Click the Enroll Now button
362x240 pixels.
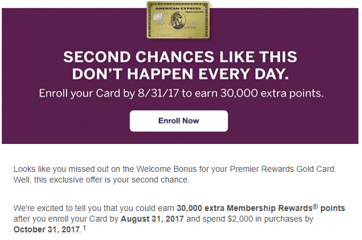(x=179, y=121)
